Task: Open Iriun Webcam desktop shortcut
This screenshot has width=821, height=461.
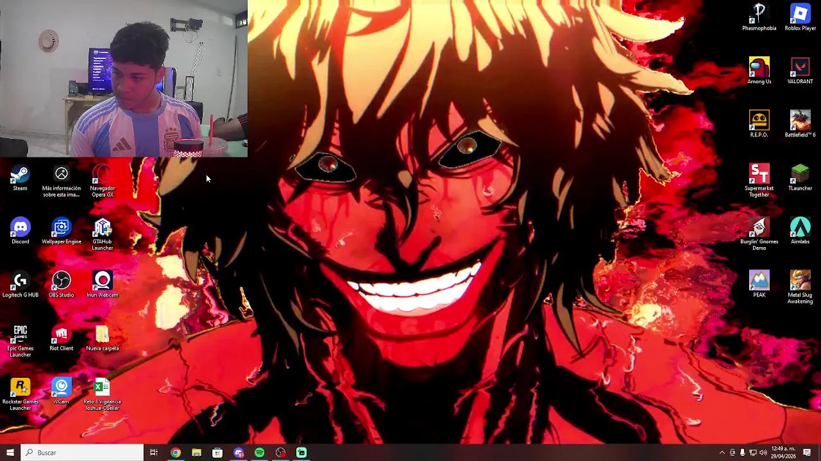Action: [x=102, y=285]
